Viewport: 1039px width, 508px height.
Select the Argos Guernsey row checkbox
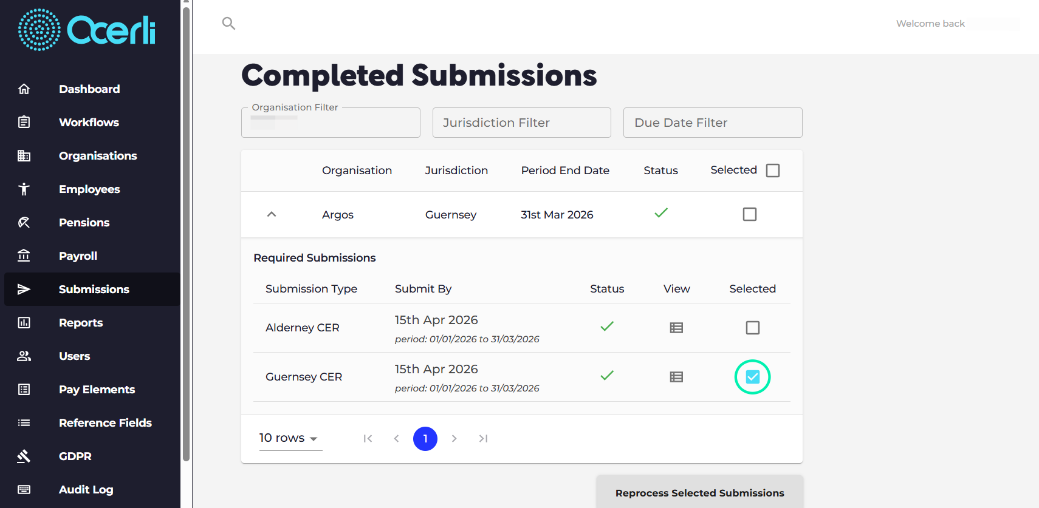click(750, 214)
